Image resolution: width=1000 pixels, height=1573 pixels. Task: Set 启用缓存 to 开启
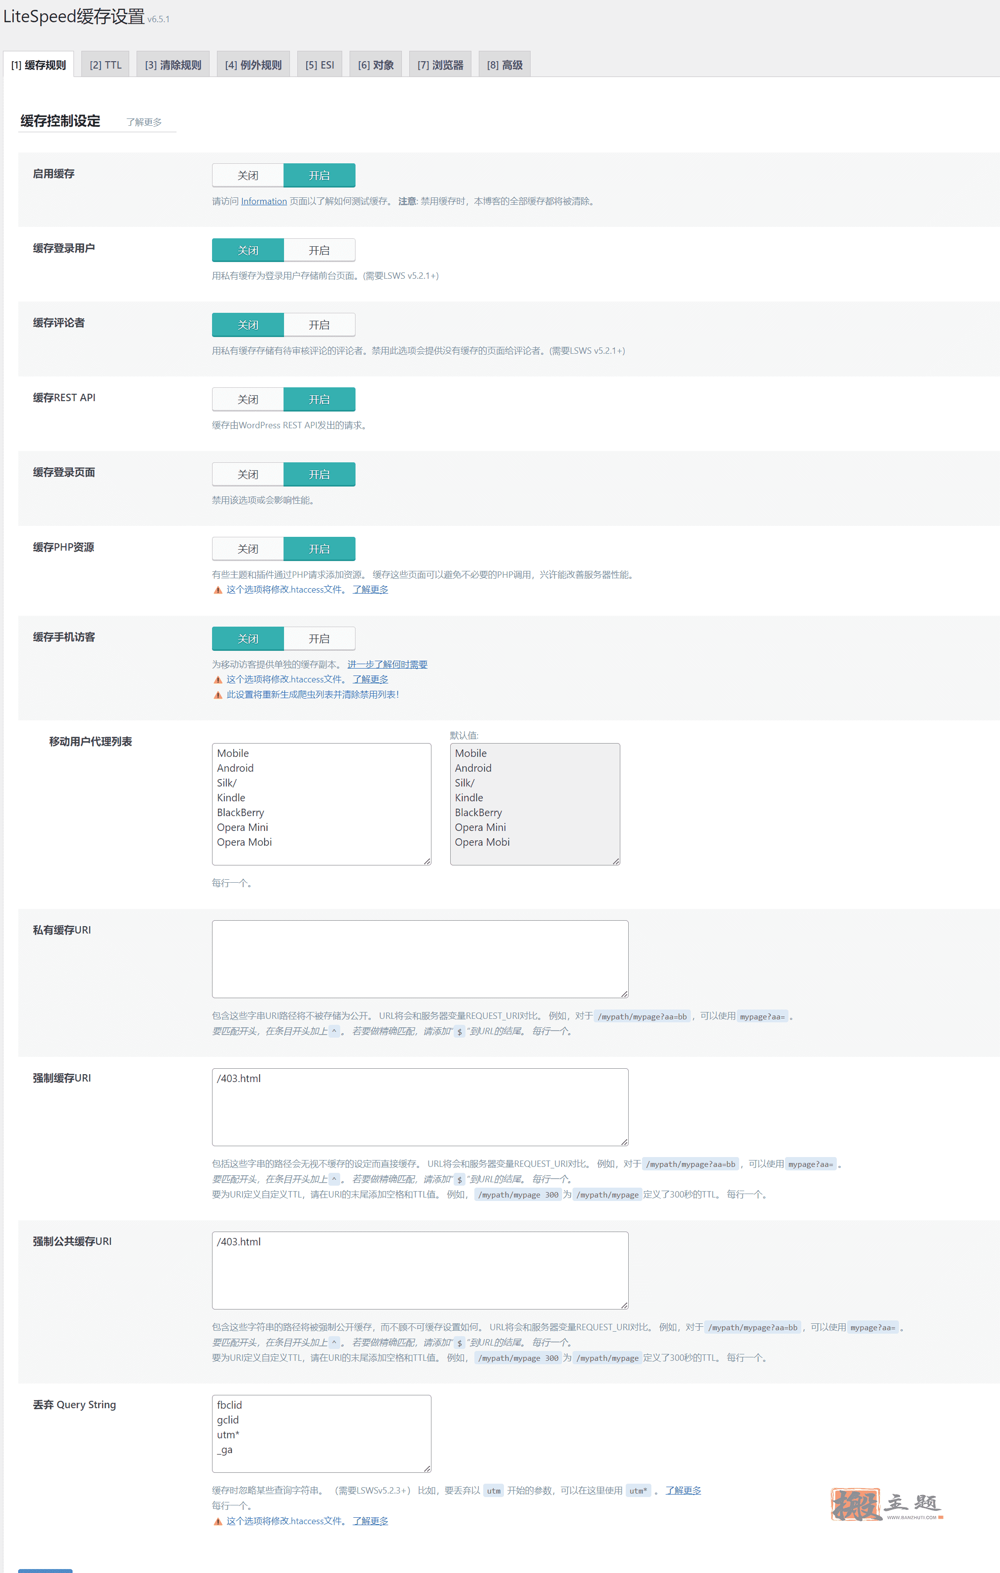(x=319, y=175)
